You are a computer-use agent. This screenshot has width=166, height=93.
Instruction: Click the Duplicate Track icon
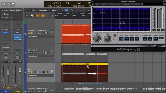coord(32,16)
